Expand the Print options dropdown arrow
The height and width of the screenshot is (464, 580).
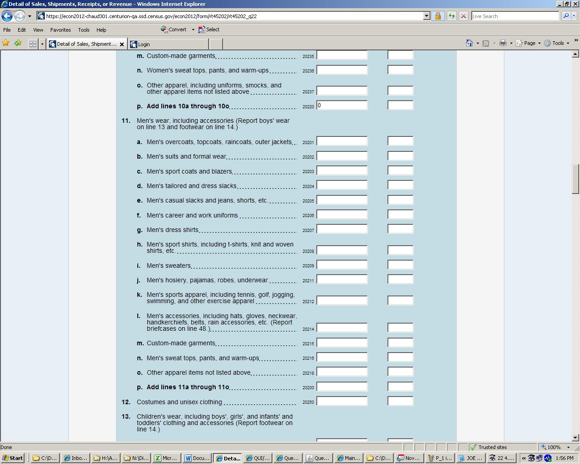pos(511,43)
